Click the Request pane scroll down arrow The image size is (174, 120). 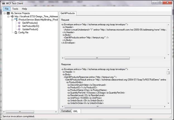tap(168, 55)
